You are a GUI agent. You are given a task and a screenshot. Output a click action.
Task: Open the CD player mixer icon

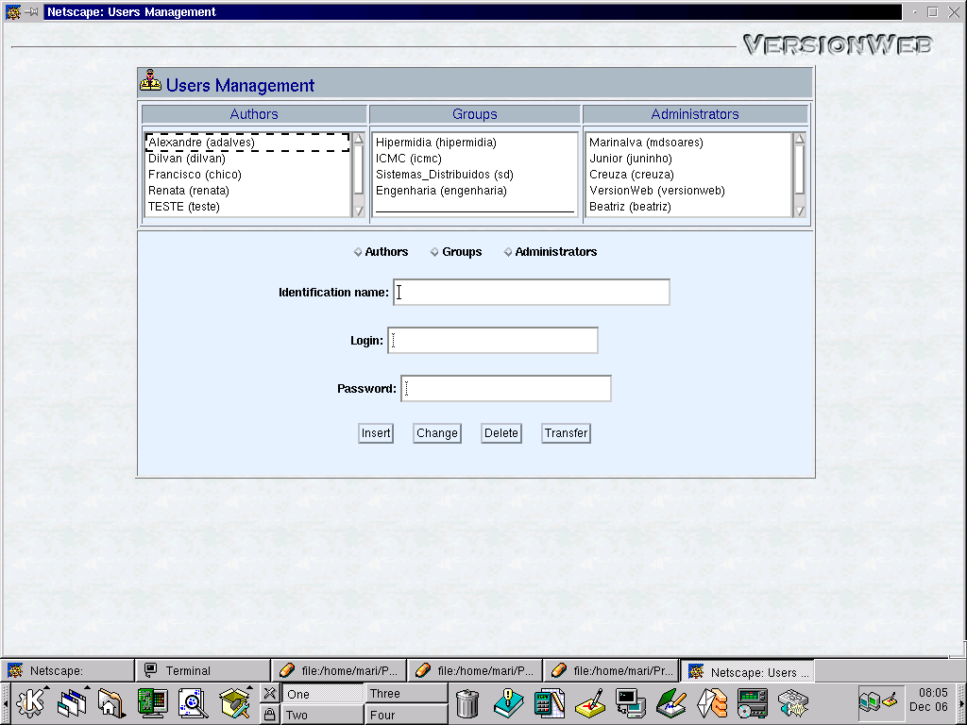tap(753, 703)
